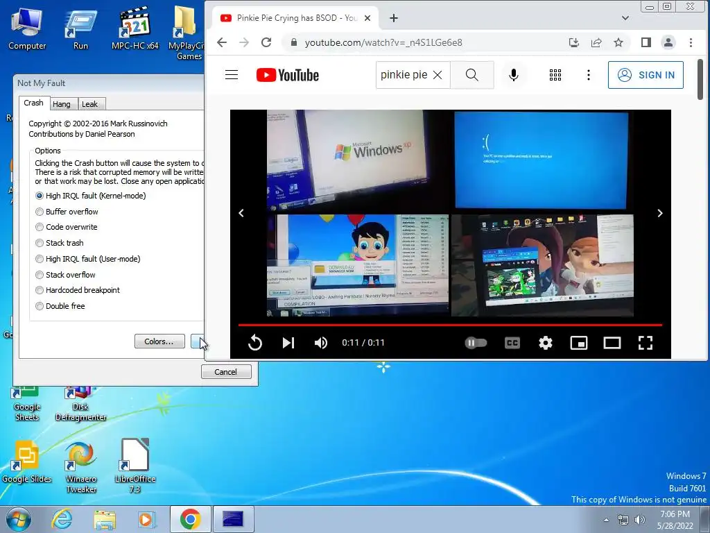Viewport: 710px width, 533px height.
Task: Expand the Chrome tab search chevron
Action: (x=625, y=18)
